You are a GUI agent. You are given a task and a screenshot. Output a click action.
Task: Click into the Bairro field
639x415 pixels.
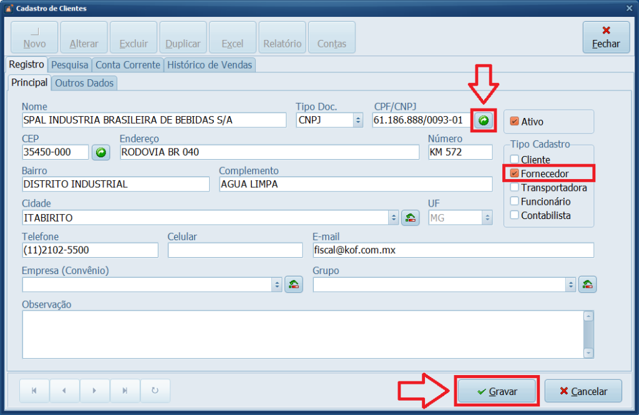[x=115, y=184]
